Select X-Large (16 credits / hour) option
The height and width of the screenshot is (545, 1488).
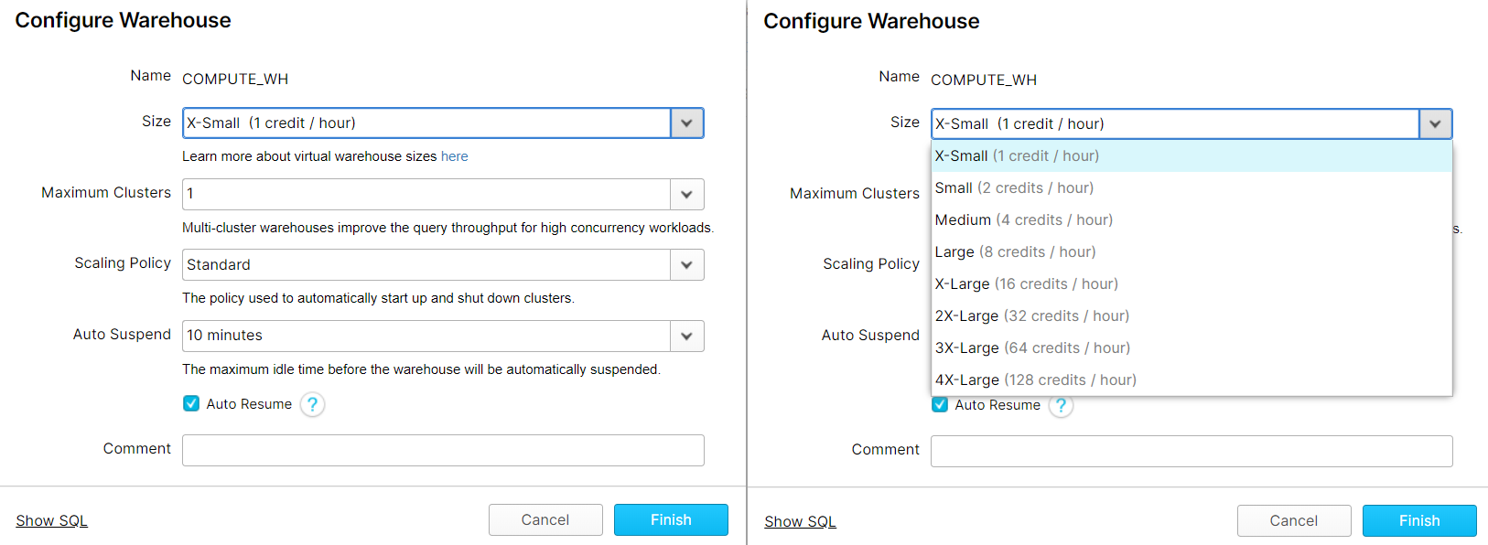(x=1026, y=284)
